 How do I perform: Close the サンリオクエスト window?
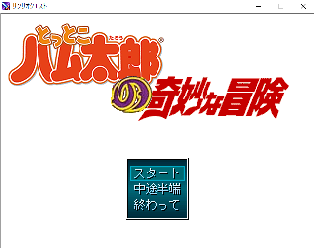click(x=303, y=6)
